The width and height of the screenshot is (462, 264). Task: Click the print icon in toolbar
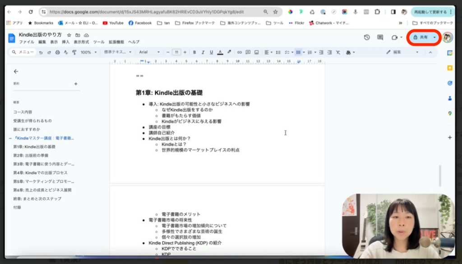point(57,52)
